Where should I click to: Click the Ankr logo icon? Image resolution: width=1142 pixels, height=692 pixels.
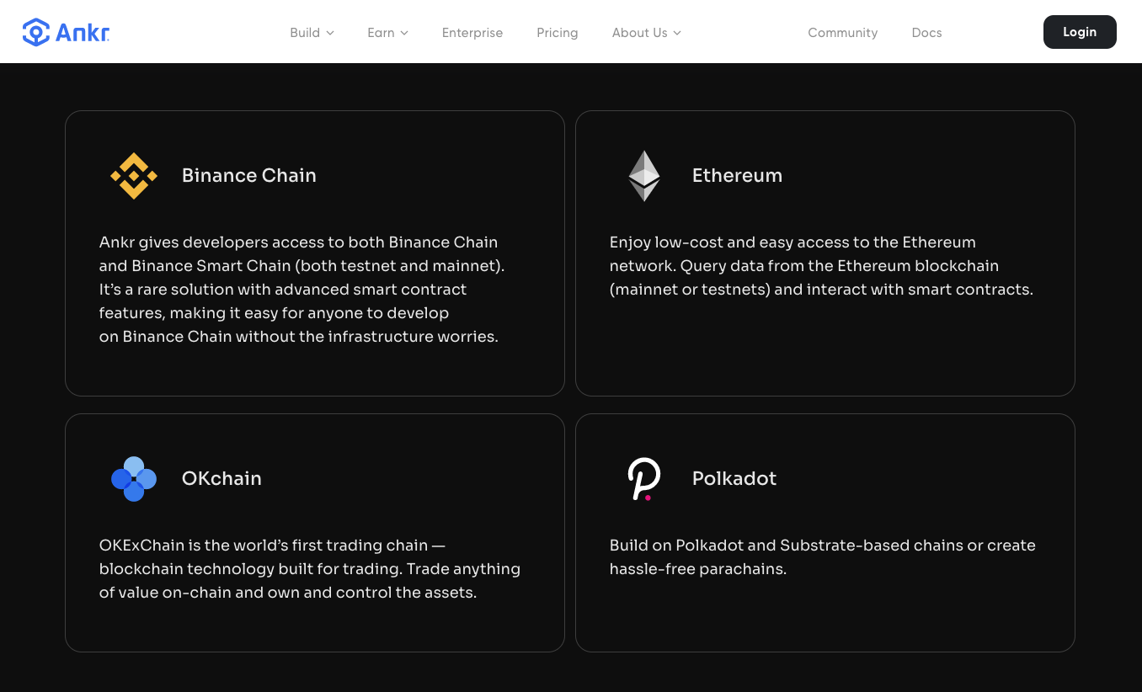point(36,32)
